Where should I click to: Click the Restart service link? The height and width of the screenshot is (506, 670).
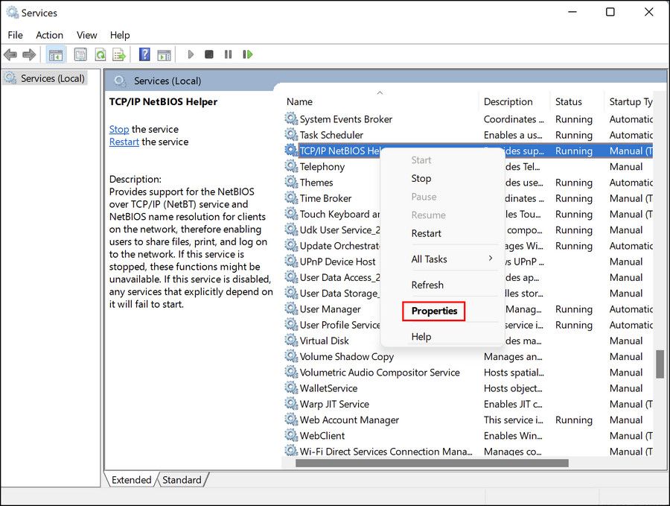124,142
